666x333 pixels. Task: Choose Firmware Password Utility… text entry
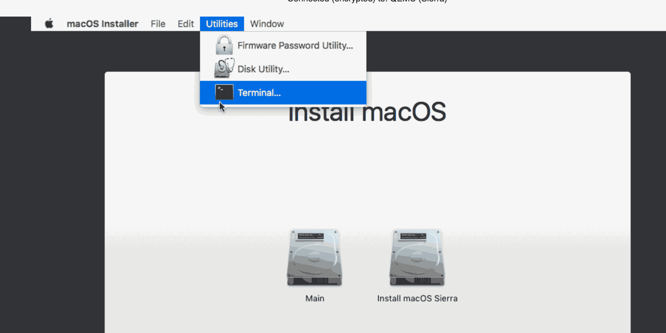pos(295,45)
